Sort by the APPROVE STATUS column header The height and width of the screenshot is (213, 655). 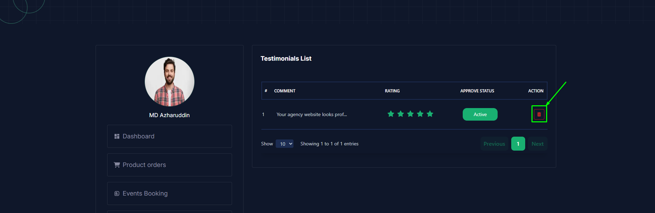pyautogui.click(x=477, y=91)
